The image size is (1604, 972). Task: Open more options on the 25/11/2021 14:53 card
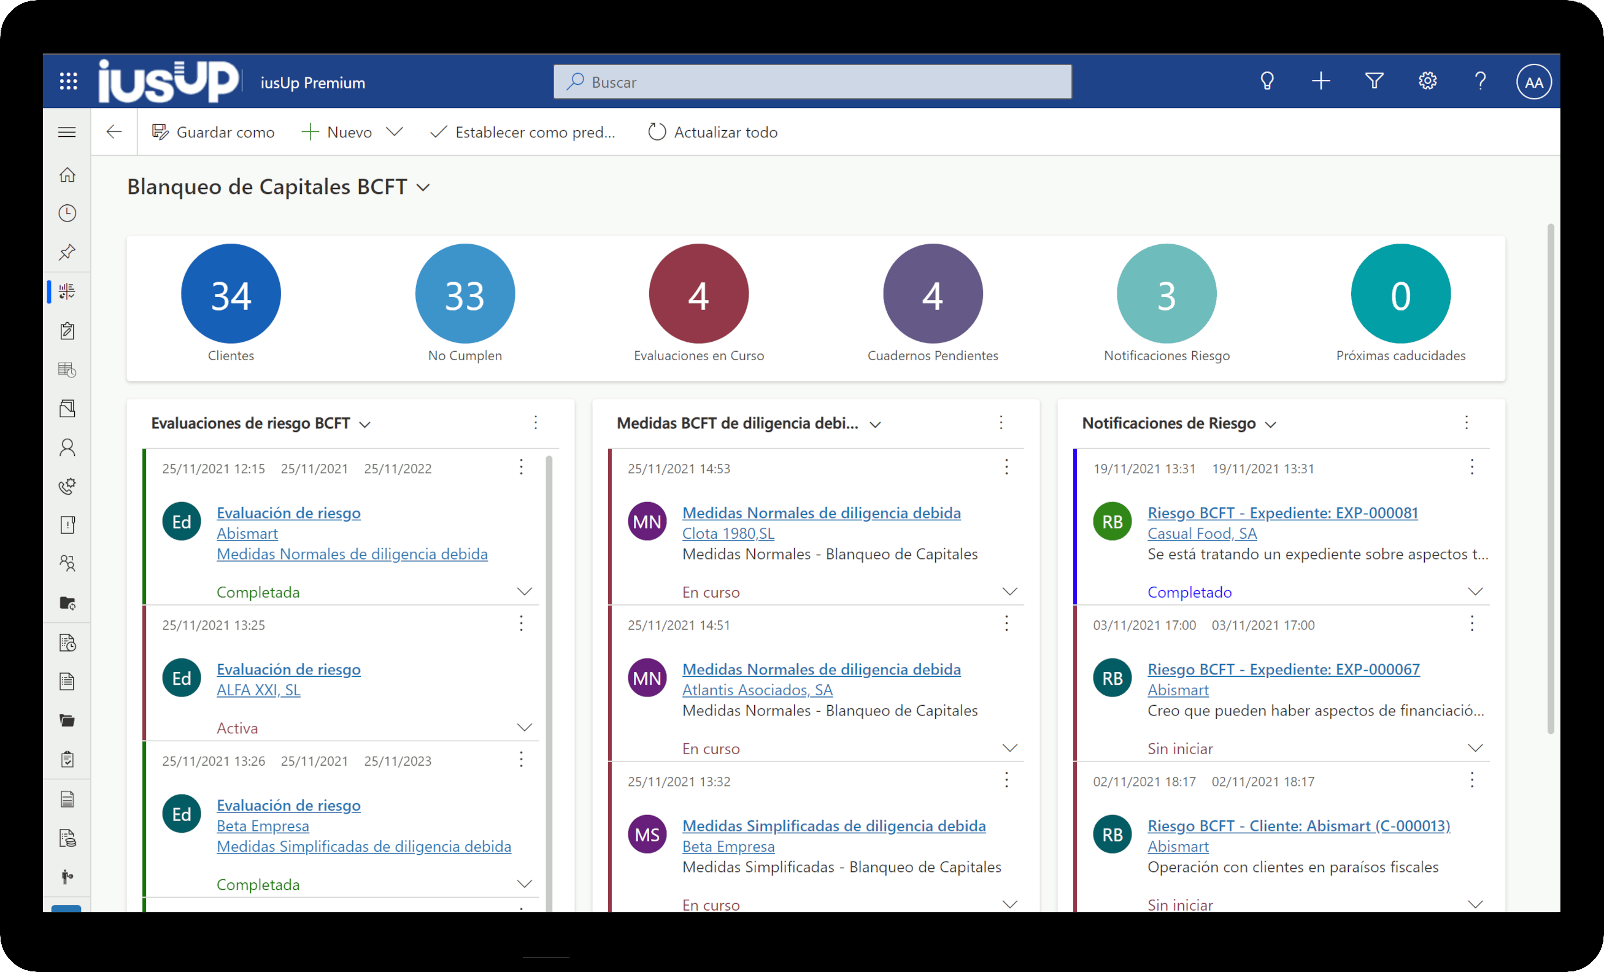(x=1006, y=467)
